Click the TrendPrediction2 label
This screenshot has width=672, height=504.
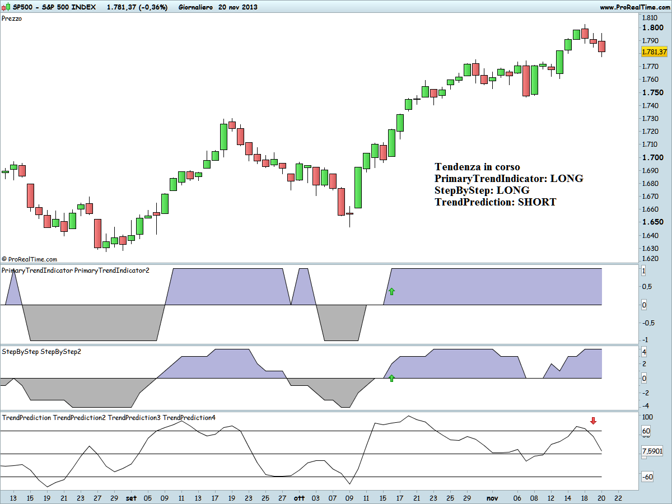tap(80, 418)
